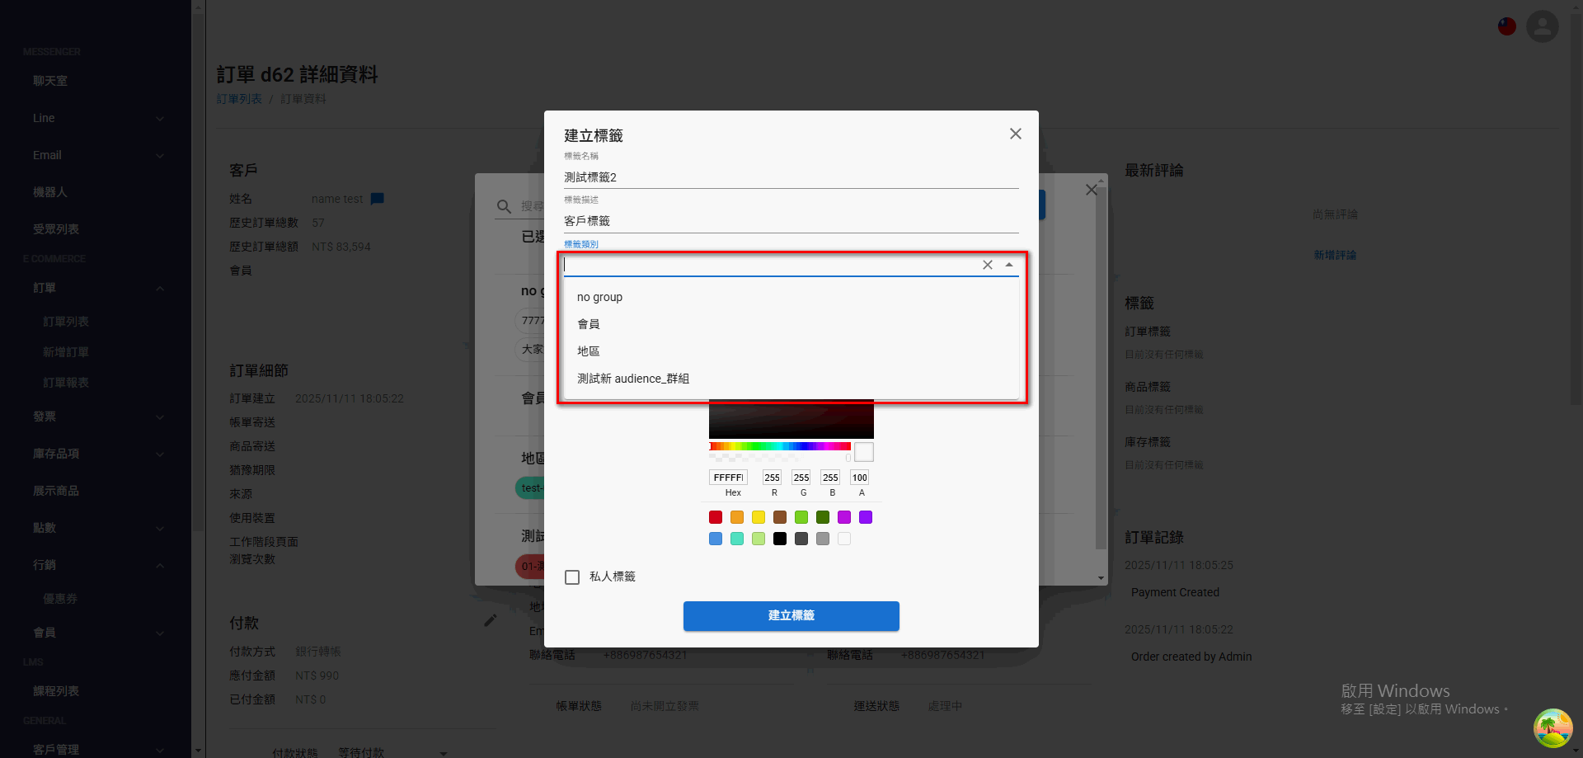Screen dimensions: 1583x758
Task: Pick the violet preset color swatch
Action: [866, 517]
